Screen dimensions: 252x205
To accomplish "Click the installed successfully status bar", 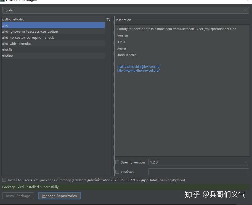I will (55, 187).
